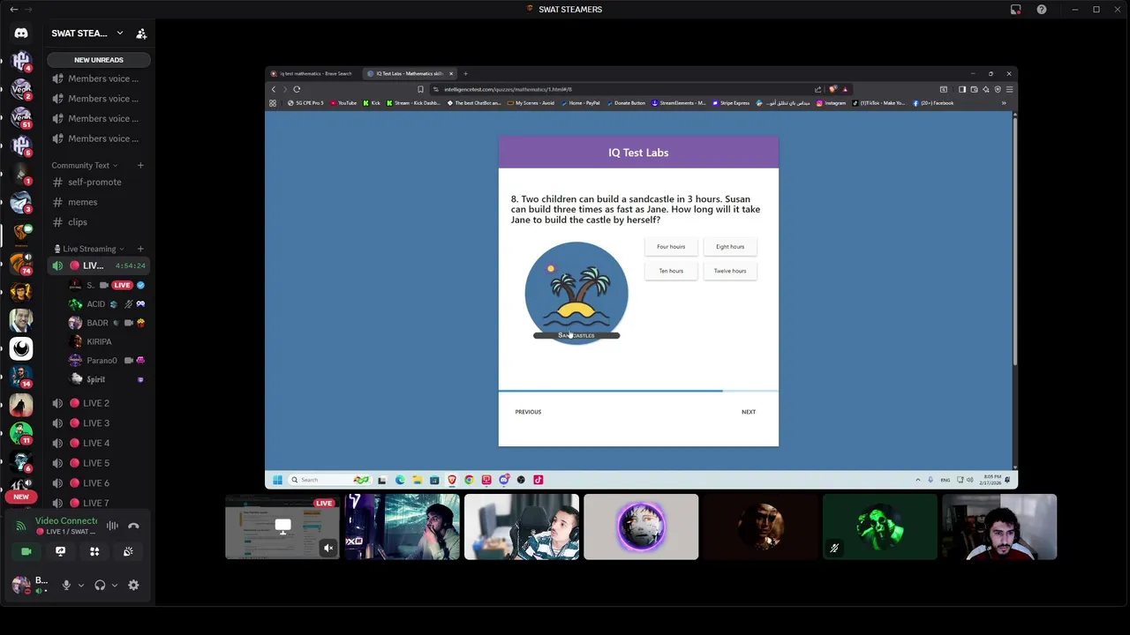
Task: Click the quiz progress bar
Action: (x=638, y=391)
